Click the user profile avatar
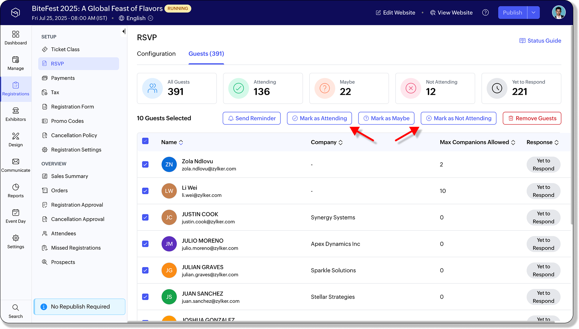579x329 pixels. coord(559,13)
